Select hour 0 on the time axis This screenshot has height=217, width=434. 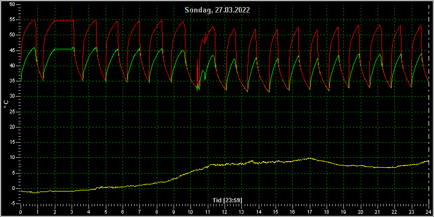pos(21,211)
